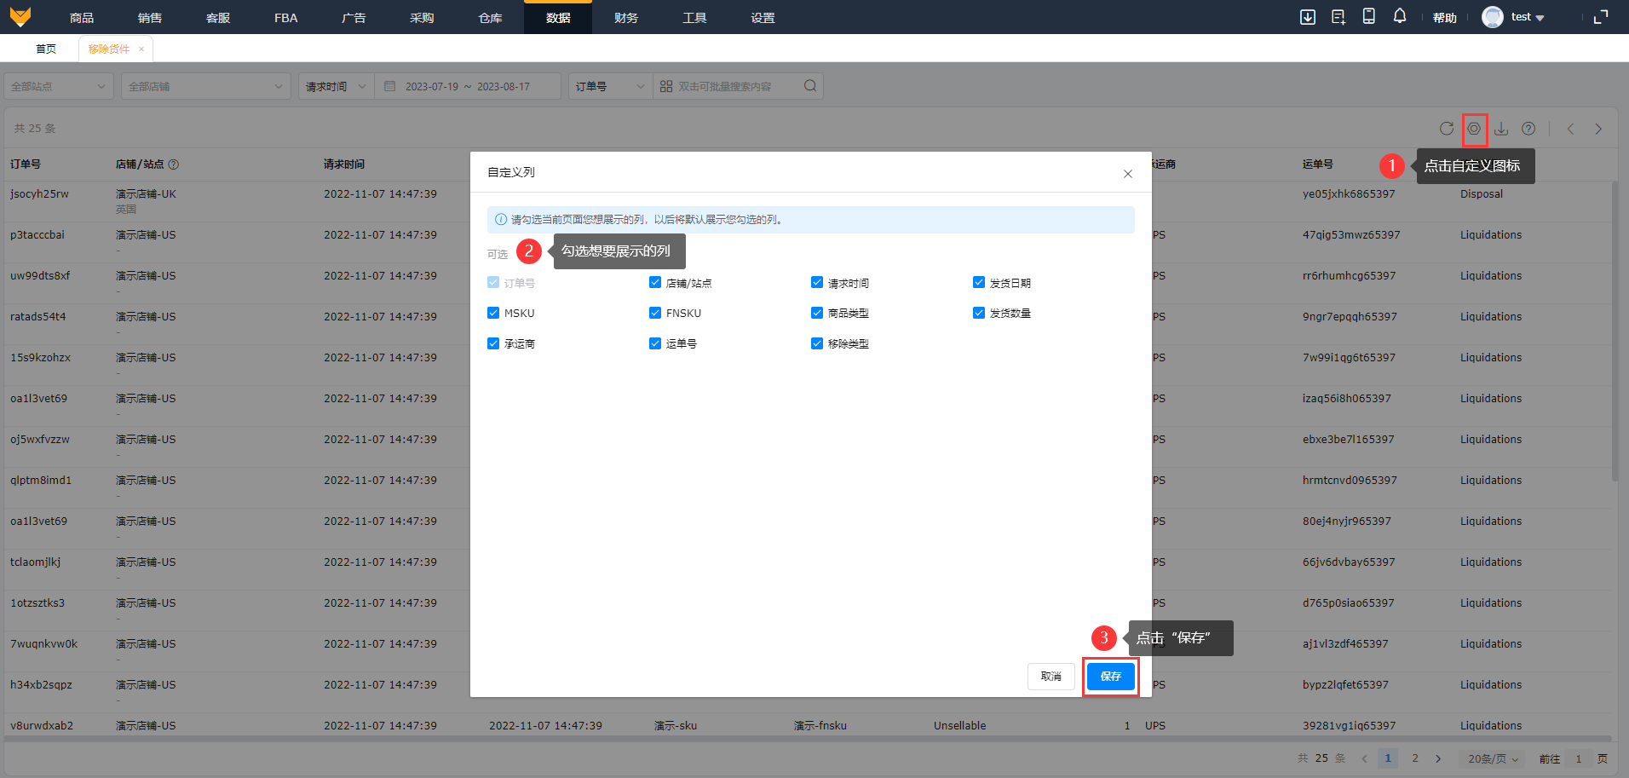This screenshot has width=1629, height=778.
Task: Toggle the FNSKU column checkbox
Action: coord(655,313)
